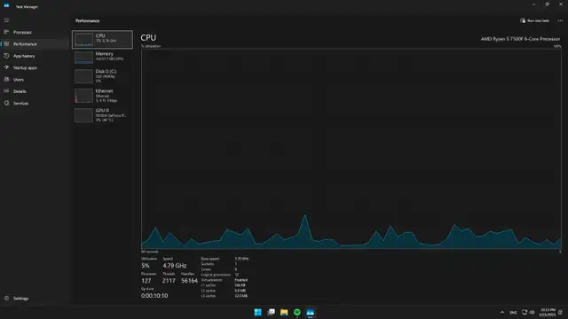The width and height of the screenshot is (568, 319).
Task: Expand hidden system tray icons
Action: coord(502,312)
